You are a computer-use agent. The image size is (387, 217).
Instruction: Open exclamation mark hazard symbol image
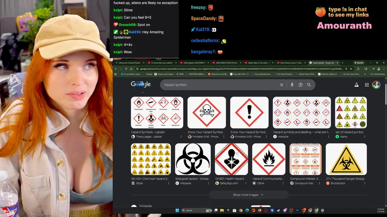coord(249,112)
